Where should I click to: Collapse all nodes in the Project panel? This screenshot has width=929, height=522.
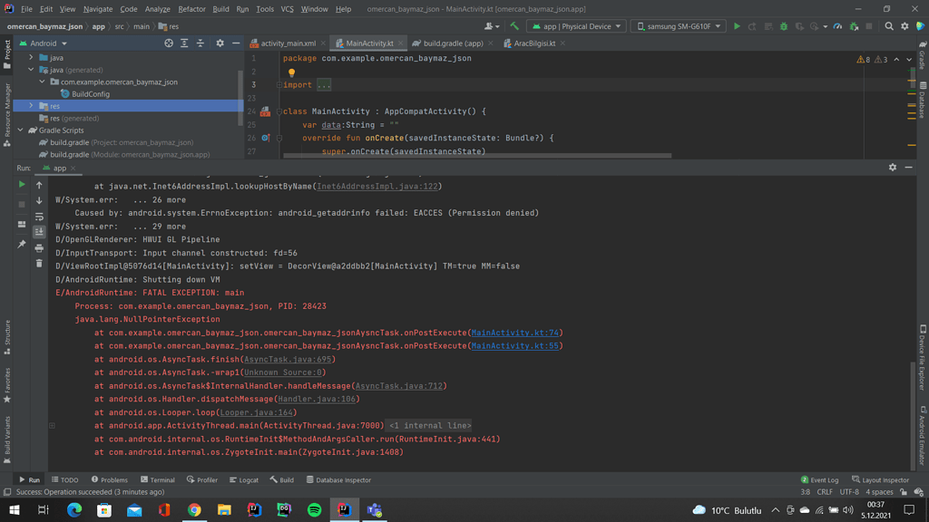coord(200,43)
